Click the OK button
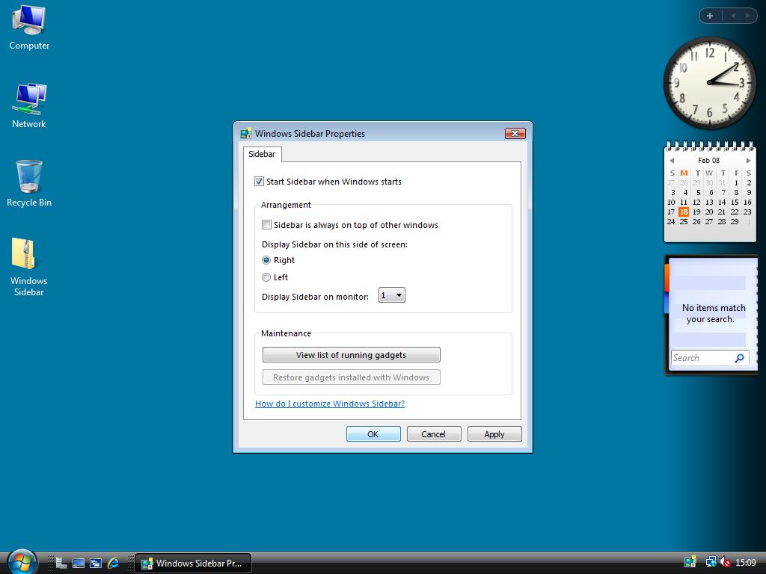 (373, 434)
